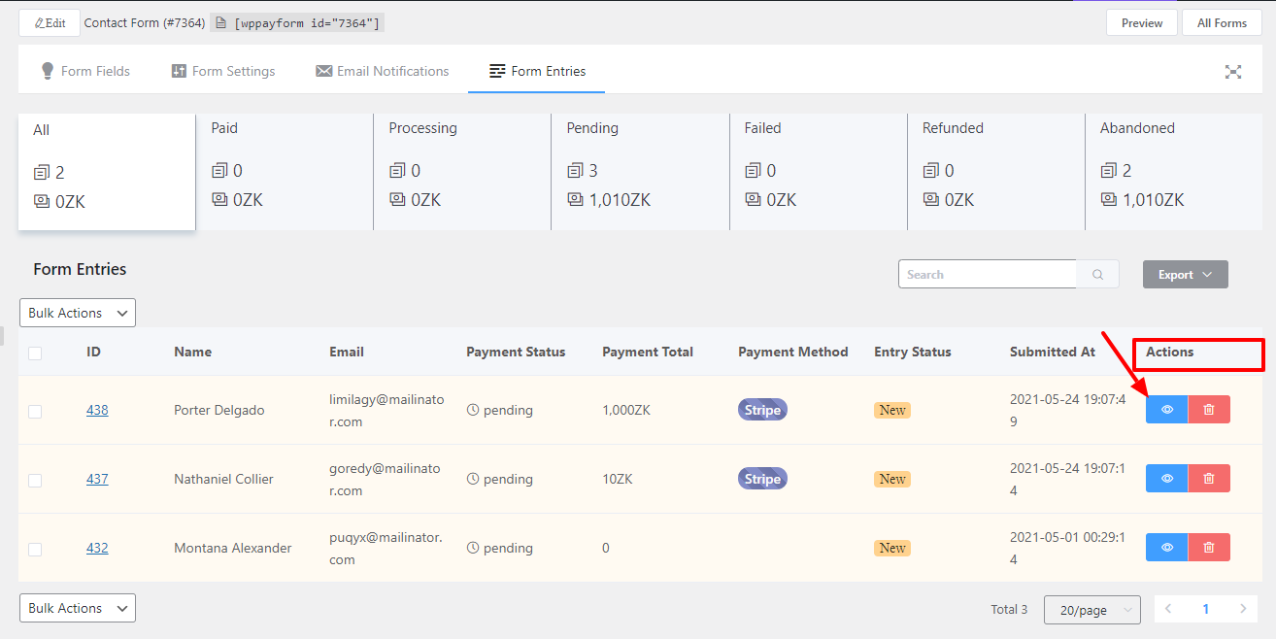Click the search magnifier icon

(1097, 275)
